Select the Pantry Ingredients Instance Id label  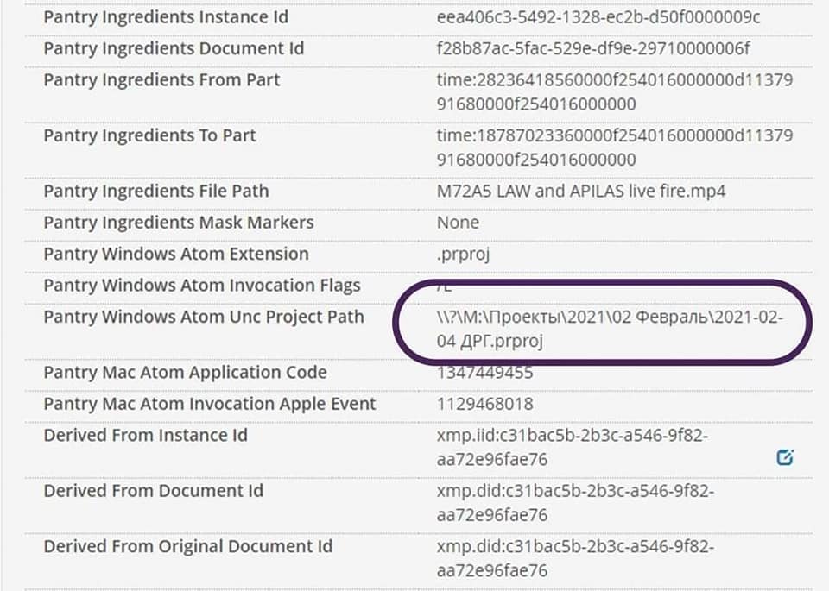pyautogui.click(x=166, y=17)
